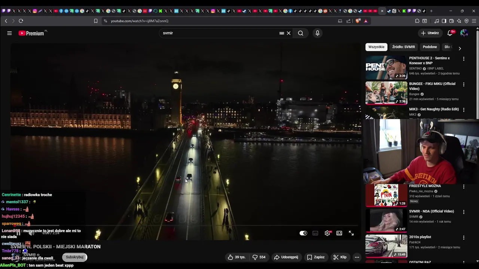Image resolution: width=479 pixels, height=269 pixels.
Task: Open YouTube guide hamburger menu
Action: 9,33
